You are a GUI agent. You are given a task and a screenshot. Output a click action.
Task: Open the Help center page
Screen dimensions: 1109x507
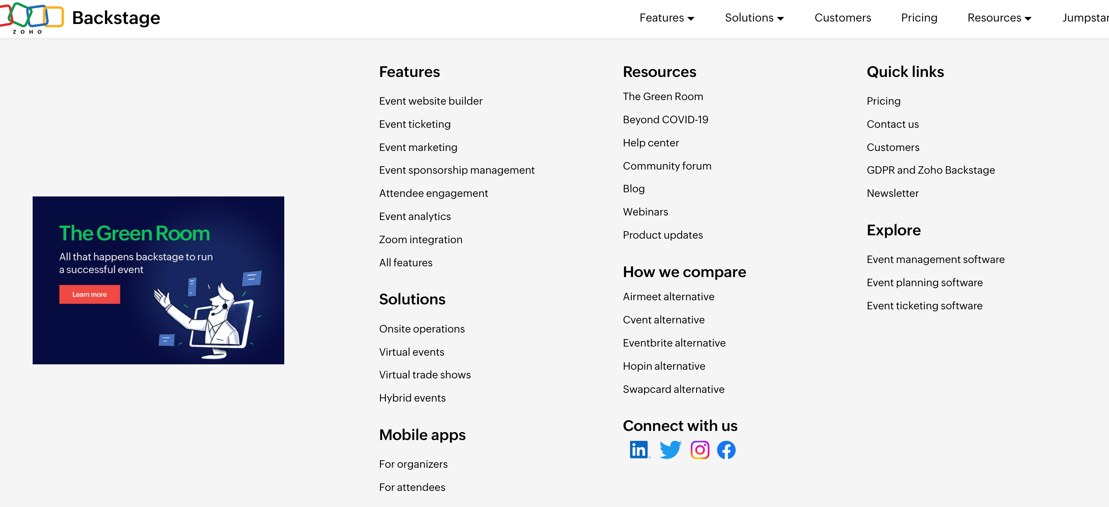651,143
